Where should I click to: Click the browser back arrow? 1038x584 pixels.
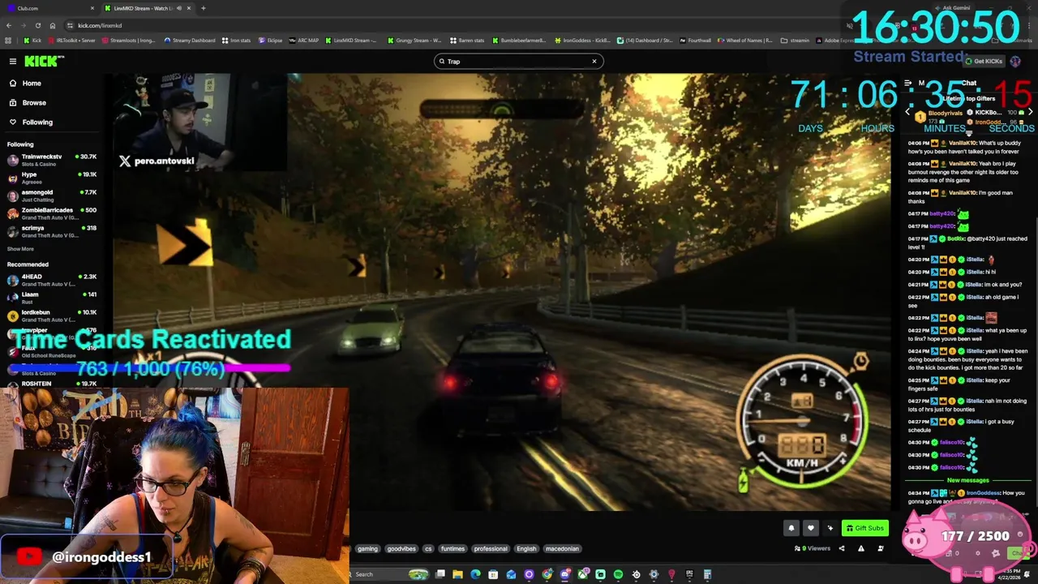pos(9,25)
